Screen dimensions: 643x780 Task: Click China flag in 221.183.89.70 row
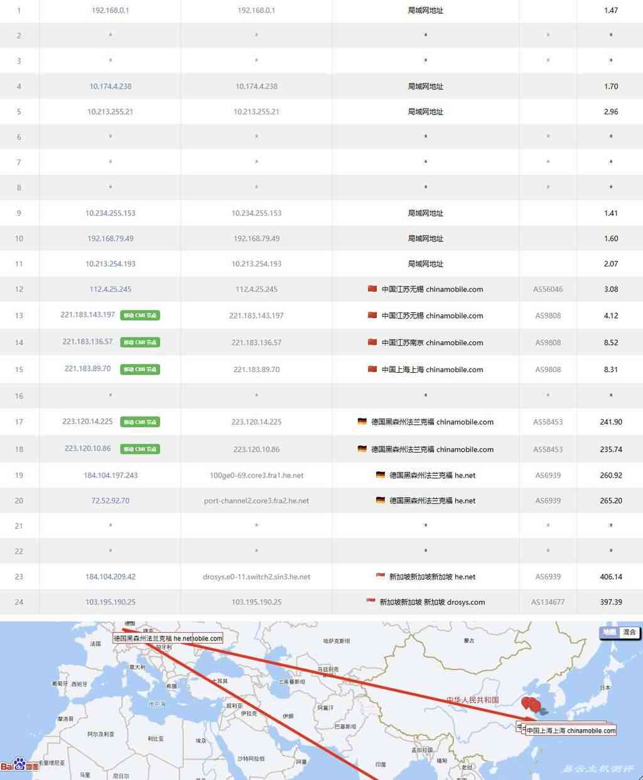pos(372,369)
